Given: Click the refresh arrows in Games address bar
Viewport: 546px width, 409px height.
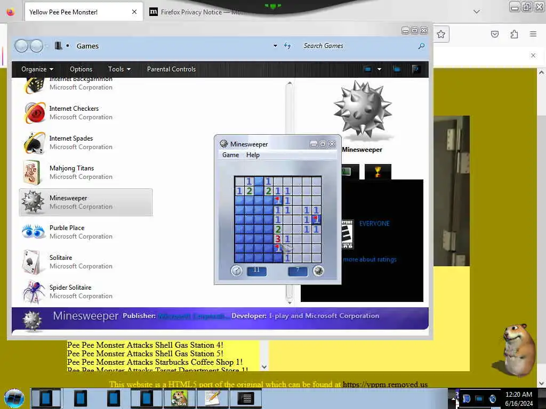Looking at the screenshot, I should click(287, 46).
